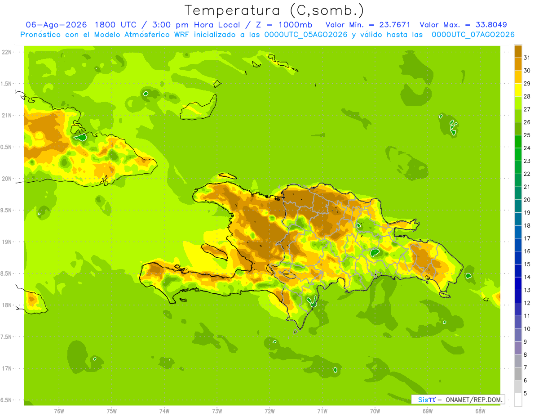
Task: Click the "20N" latitude axis label
Action: point(8,179)
